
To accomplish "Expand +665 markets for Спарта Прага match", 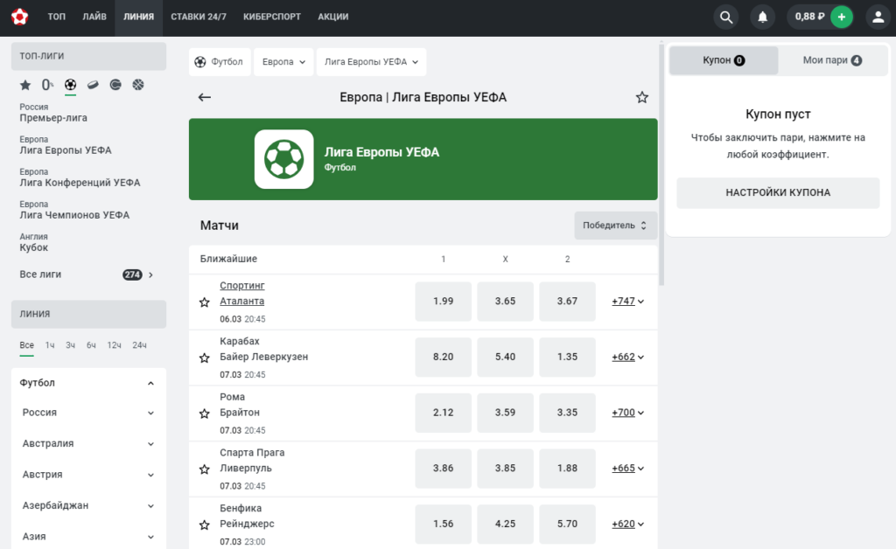I will pyautogui.click(x=627, y=468).
